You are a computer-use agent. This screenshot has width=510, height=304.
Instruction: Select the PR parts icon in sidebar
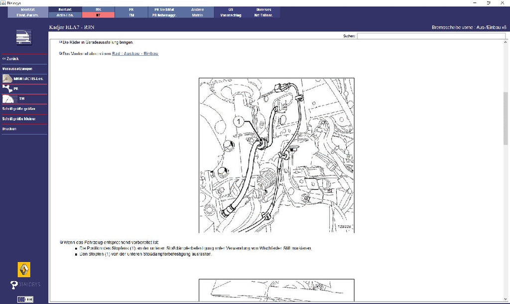[7, 89]
